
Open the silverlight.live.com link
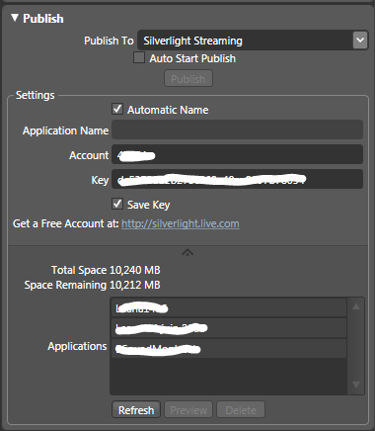181,223
